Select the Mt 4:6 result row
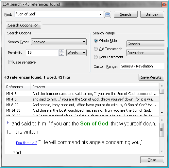The height and width of the screenshot is (168, 169). coord(82,99)
